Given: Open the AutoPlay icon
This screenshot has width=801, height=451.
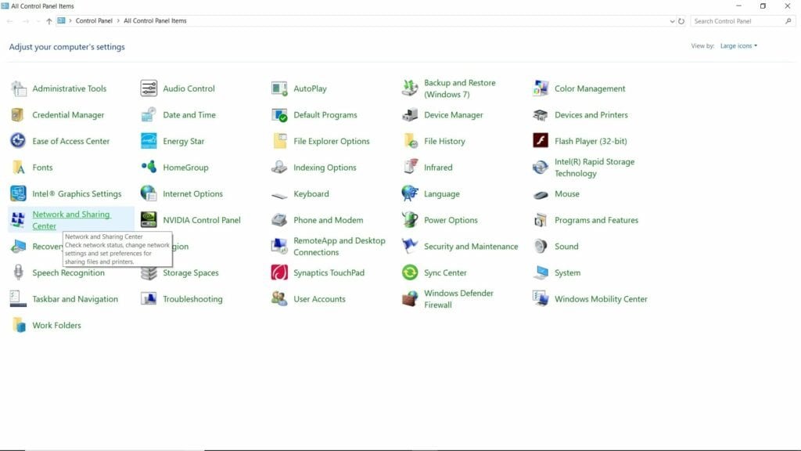Looking at the screenshot, I should 279,88.
